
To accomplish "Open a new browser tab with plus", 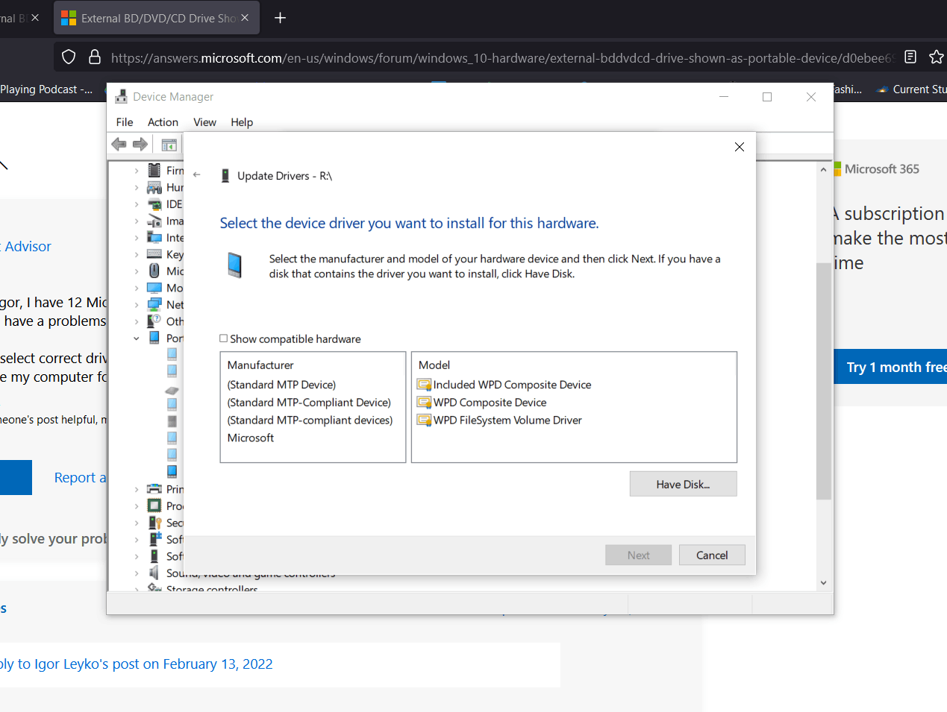I will [x=281, y=18].
